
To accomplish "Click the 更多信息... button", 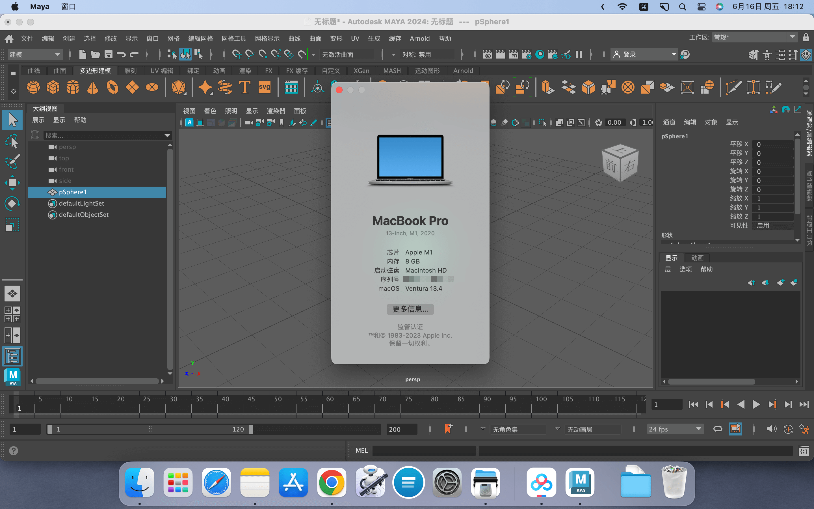I will click(x=410, y=309).
